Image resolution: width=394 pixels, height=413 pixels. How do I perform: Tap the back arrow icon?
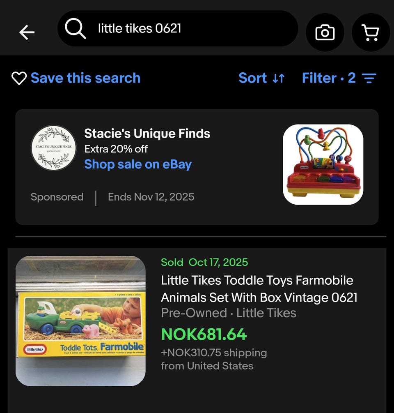coord(27,32)
